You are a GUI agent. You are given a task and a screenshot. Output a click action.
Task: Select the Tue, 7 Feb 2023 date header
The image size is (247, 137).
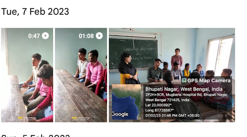[x=35, y=12]
